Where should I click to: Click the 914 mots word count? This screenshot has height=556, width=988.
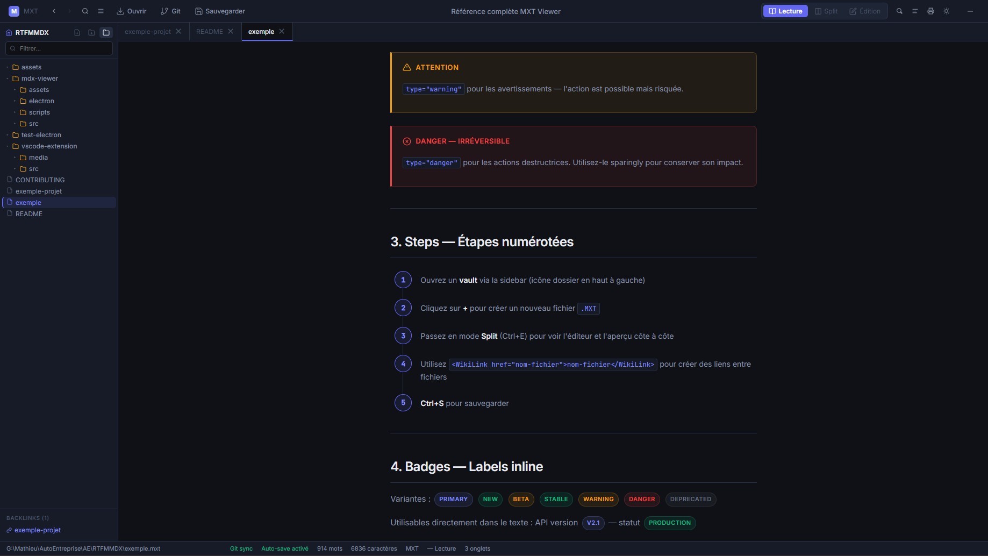[x=330, y=549]
